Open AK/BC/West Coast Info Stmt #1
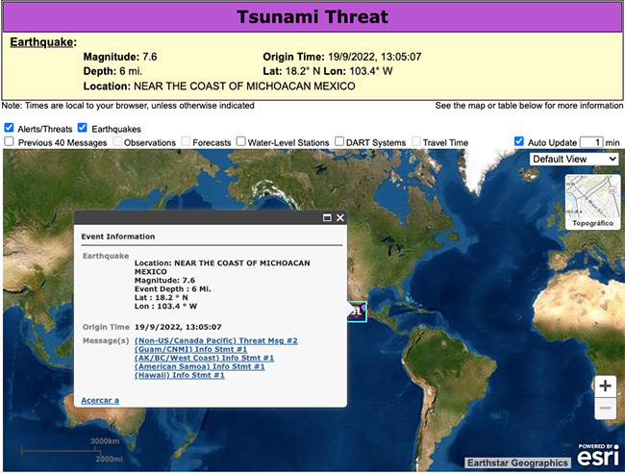 coord(205,358)
